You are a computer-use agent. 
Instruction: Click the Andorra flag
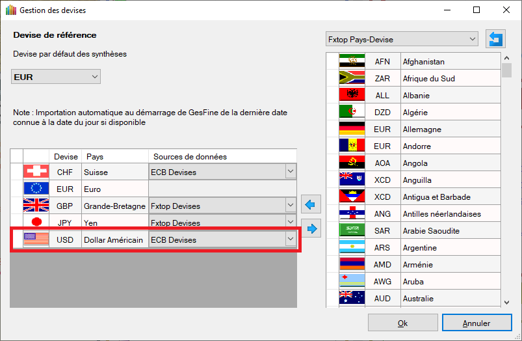point(352,146)
